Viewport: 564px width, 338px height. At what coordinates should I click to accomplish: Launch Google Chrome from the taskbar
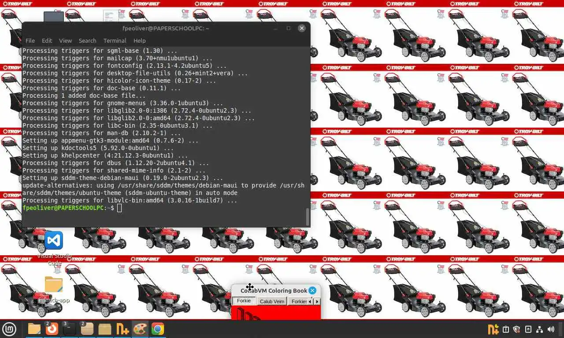(158, 329)
